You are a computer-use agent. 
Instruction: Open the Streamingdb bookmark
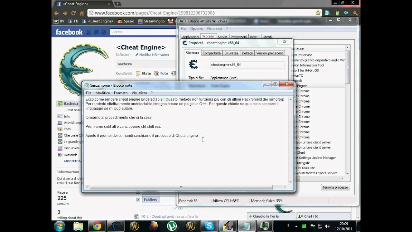[x=151, y=21]
